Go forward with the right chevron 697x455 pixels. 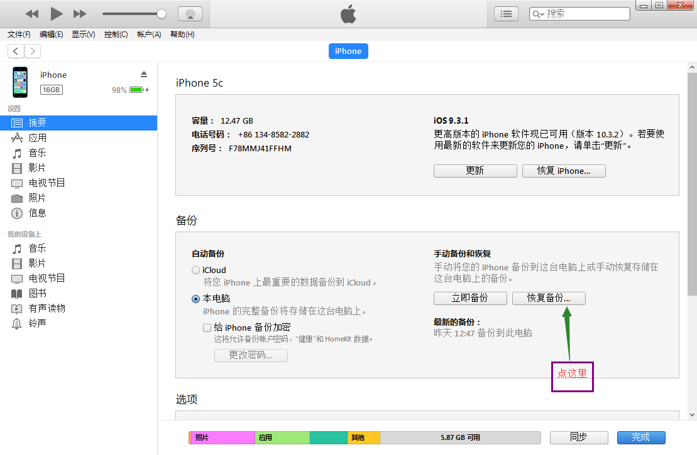33,51
